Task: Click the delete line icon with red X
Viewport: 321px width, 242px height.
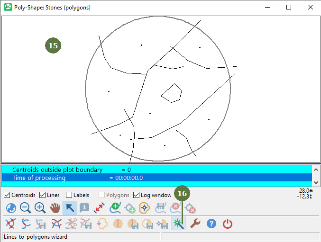Action: tap(175, 208)
